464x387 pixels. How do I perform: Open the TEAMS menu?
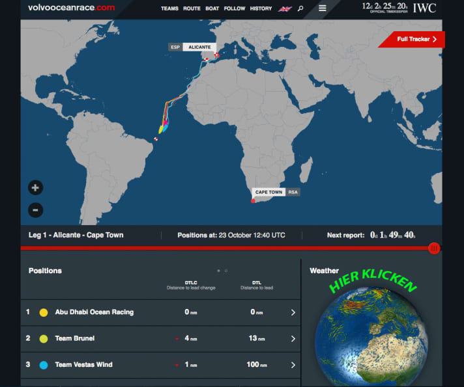(x=169, y=8)
